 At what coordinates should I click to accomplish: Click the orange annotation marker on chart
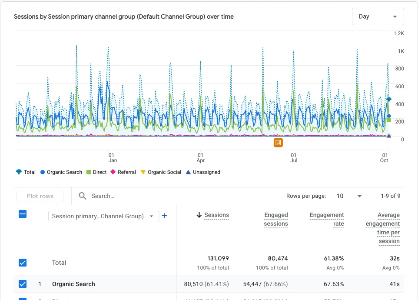(x=278, y=143)
